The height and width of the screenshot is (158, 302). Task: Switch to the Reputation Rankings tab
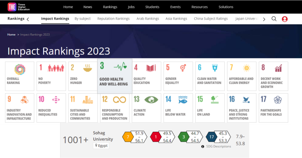(x=113, y=19)
